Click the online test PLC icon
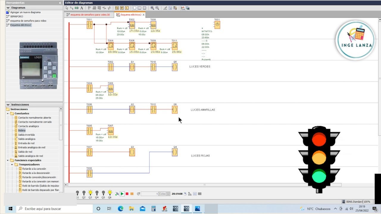Image resolution: width=381 pixels, height=214 pixels. point(188,8)
